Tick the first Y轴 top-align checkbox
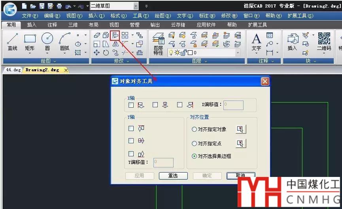Image resolution: width=342 pixels, height=209 pixels. tap(131, 128)
